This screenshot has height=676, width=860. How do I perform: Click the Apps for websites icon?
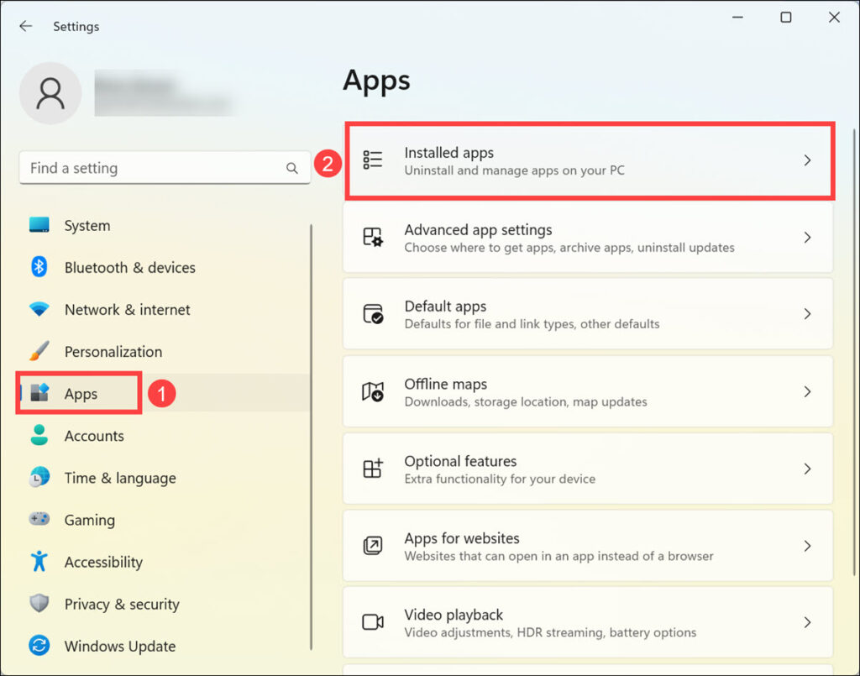pos(372,545)
